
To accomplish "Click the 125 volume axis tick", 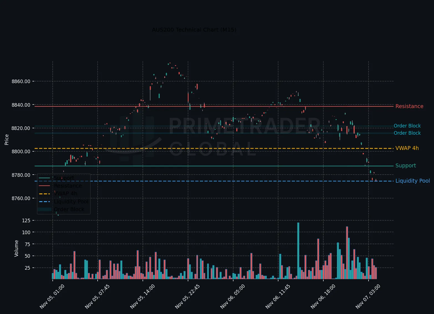I will [x=26, y=221].
